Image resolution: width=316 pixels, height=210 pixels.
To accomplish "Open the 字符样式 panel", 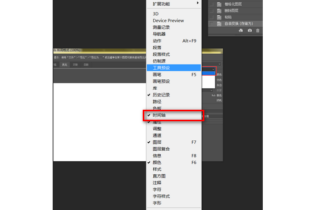I will [174, 196].
